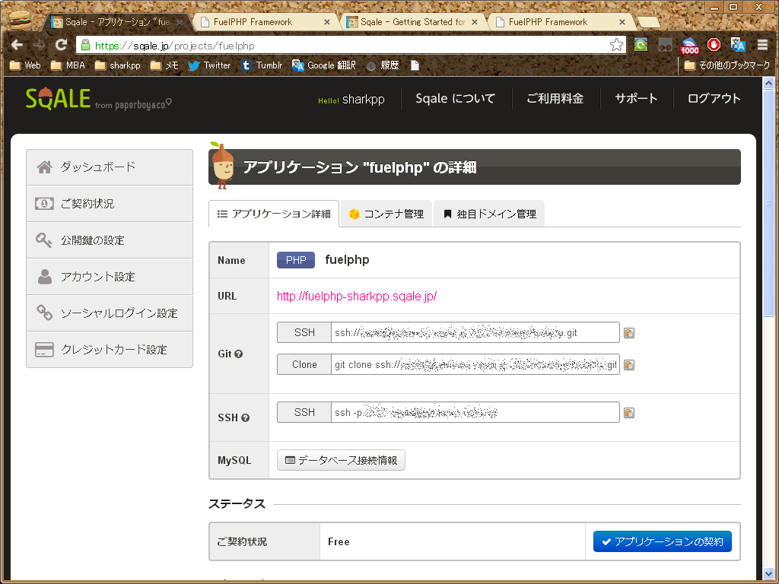
Task: Switch to the last FuelPHP Framework browser tab
Action: pyautogui.click(x=561, y=22)
